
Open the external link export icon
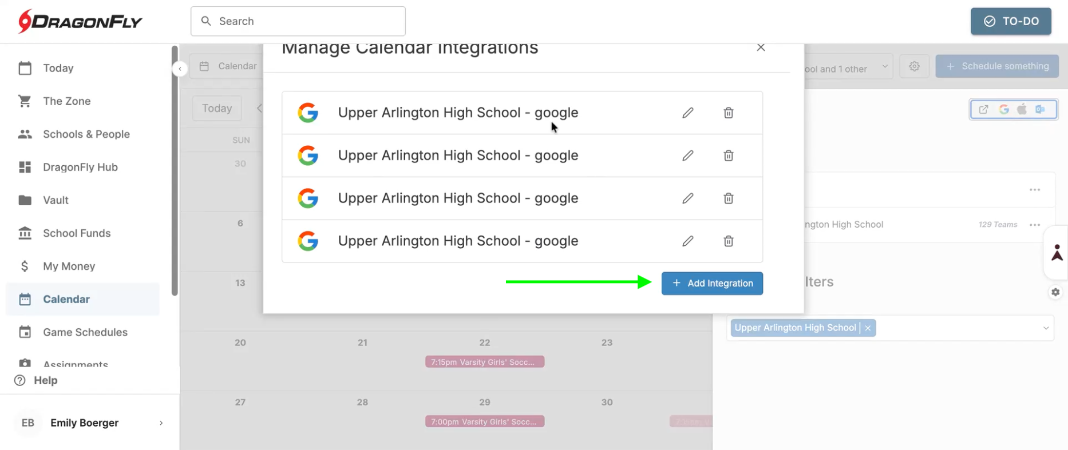click(x=983, y=109)
